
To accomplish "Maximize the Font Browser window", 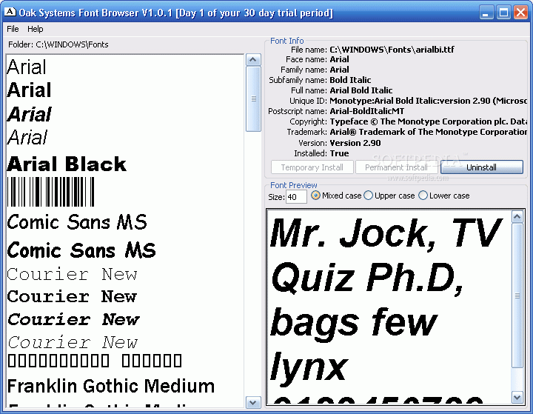I will coord(503,13).
